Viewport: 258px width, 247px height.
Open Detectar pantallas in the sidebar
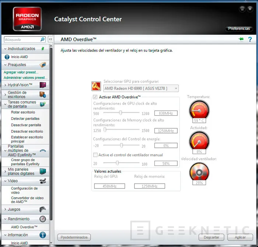[x=25, y=119]
